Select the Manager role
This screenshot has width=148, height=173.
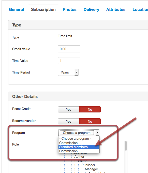coord(92,169)
